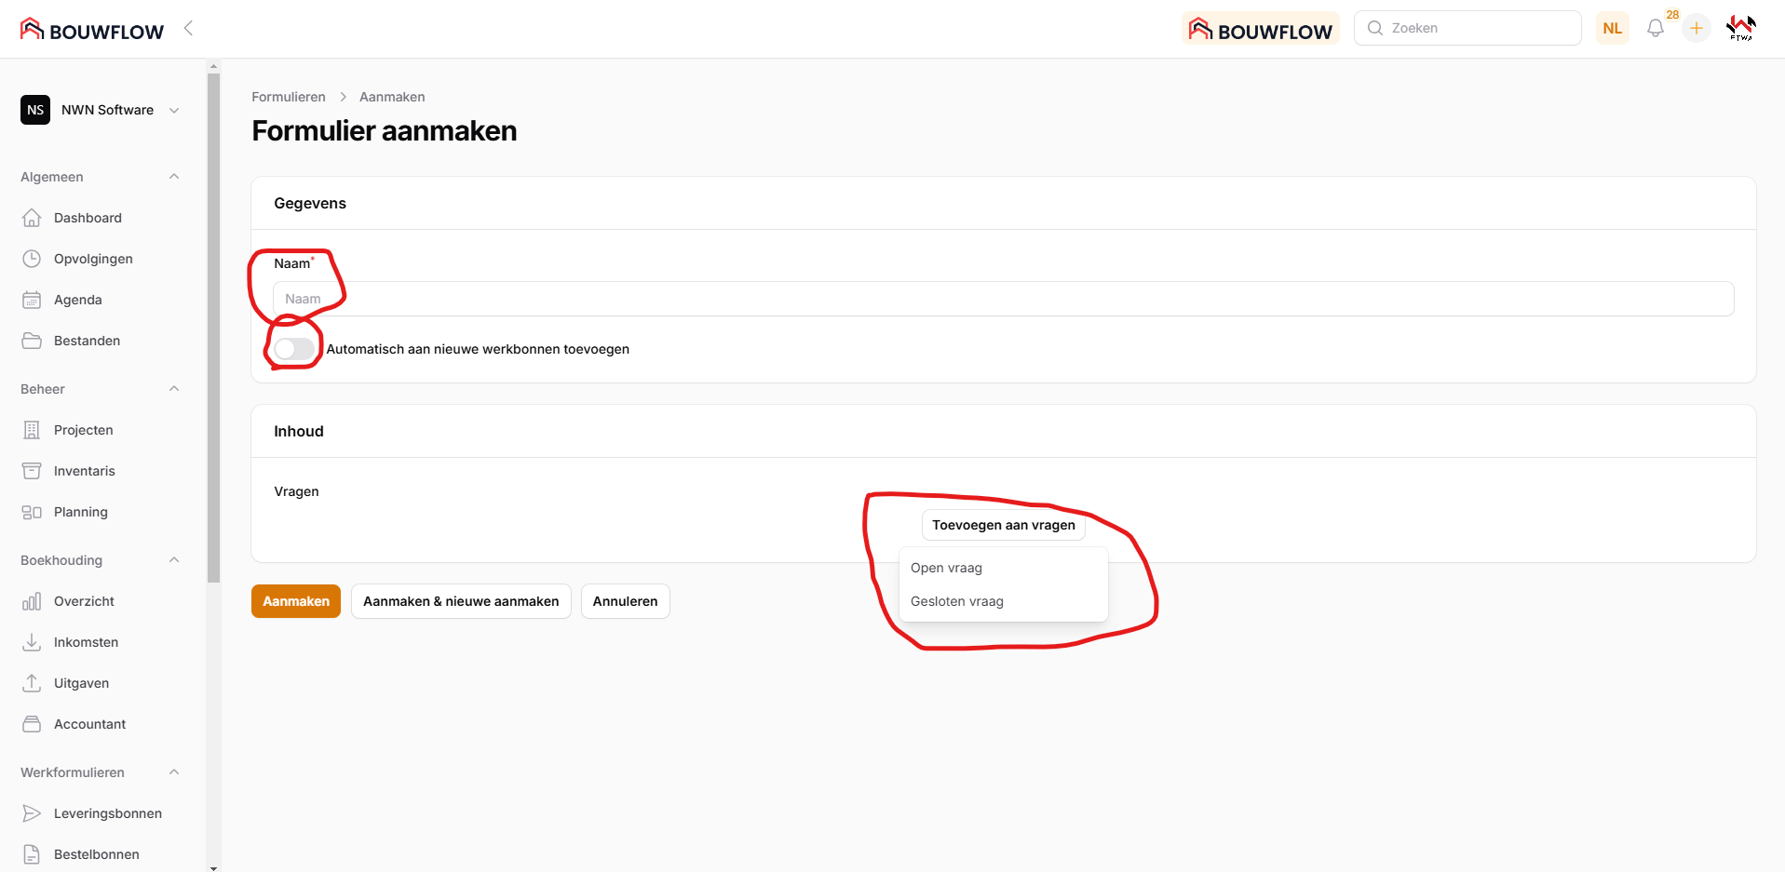Click the Naam input field
1785x872 pixels.
1003,299
